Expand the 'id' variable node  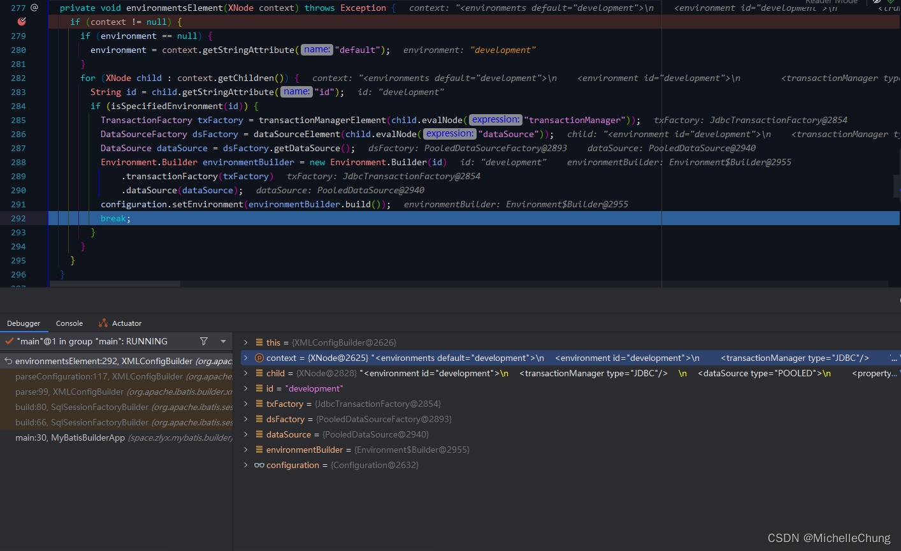246,388
